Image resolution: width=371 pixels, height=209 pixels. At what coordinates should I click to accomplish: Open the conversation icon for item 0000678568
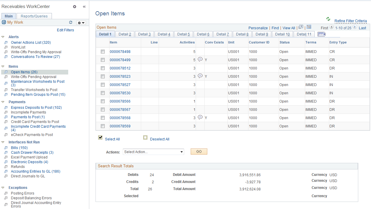coord(200,117)
